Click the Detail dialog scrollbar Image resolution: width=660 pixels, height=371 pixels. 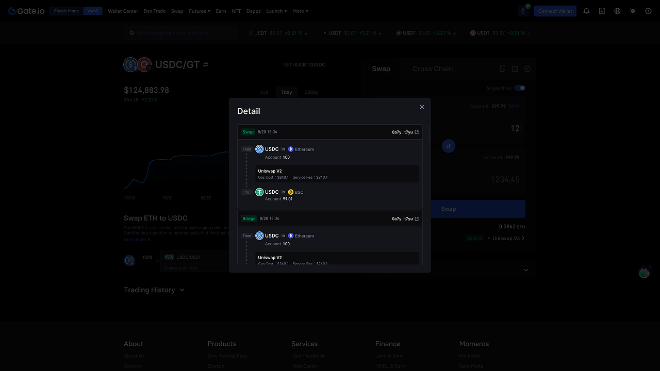428,134
